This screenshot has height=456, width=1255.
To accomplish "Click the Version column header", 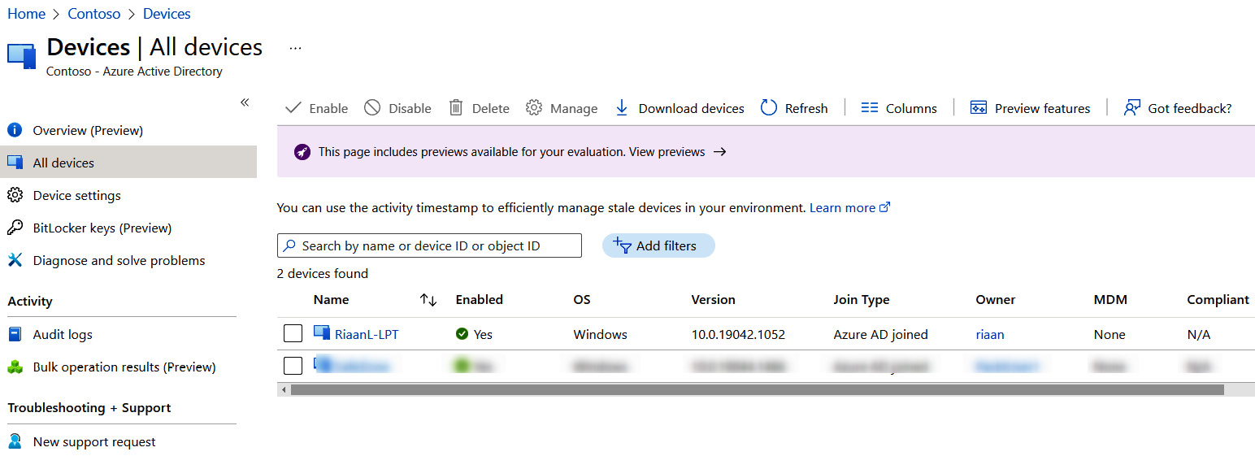I will coord(713,300).
